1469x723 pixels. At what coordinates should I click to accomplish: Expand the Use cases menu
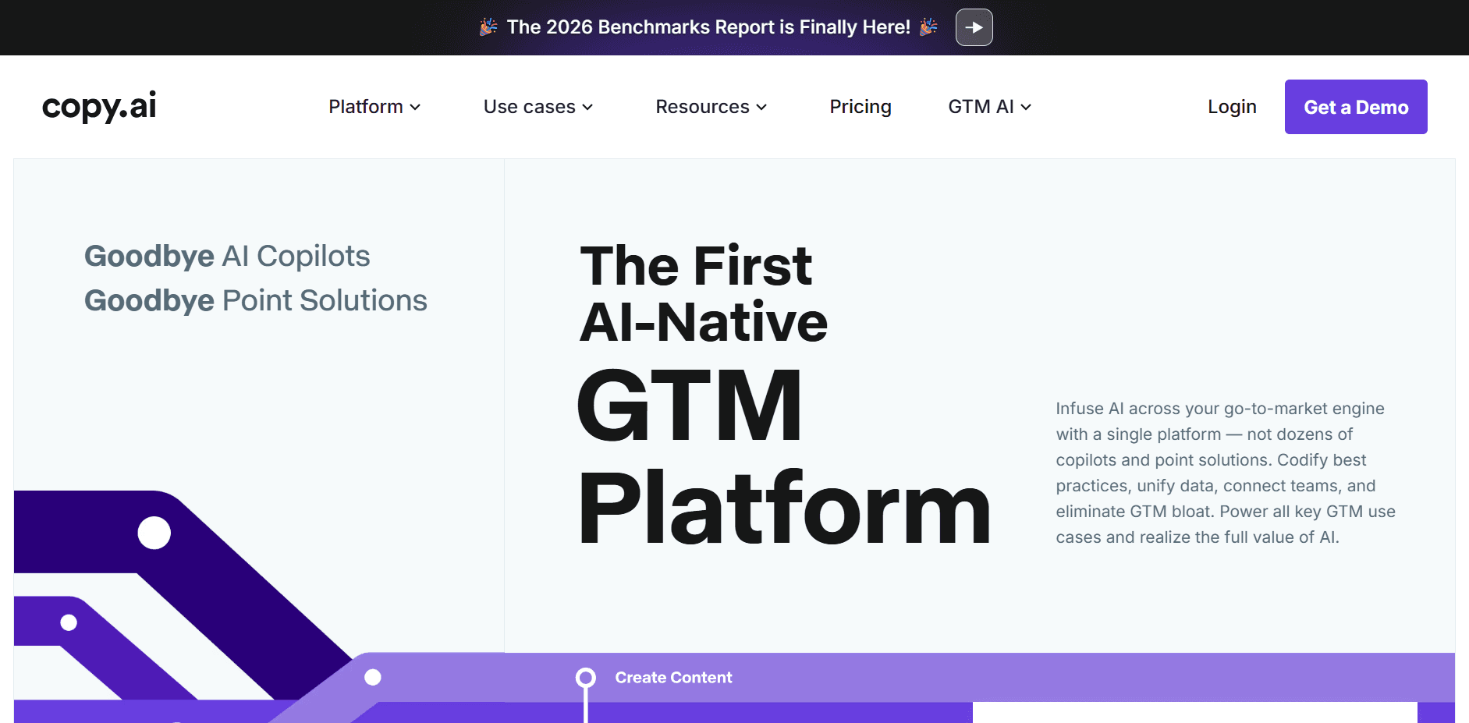tap(538, 107)
